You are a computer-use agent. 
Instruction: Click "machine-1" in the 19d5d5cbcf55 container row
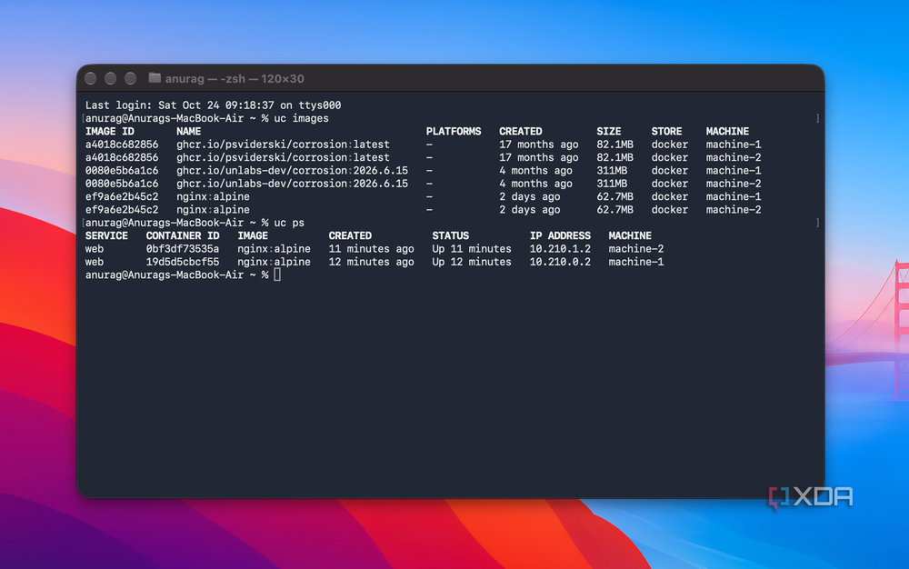tap(636, 262)
